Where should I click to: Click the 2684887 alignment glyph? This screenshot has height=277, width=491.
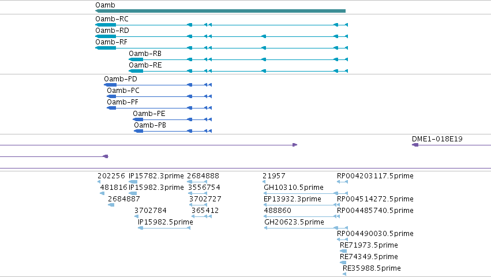pyautogui.click(x=111, y=205)
